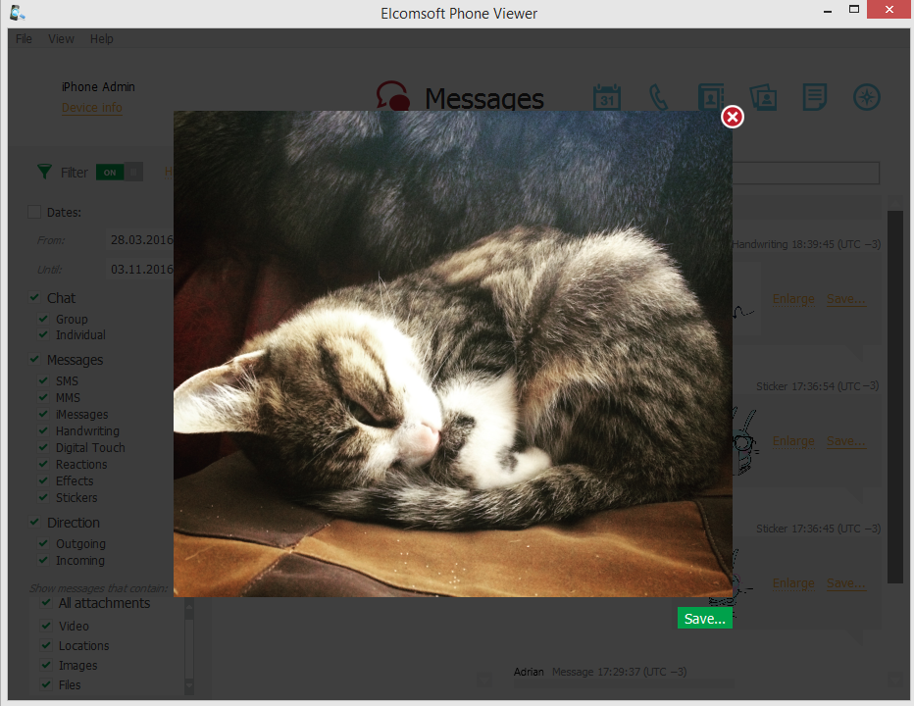
Task: Open the Device info link
Action: tap(92, 108)
